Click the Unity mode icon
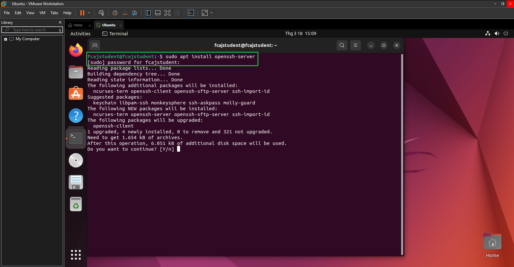Screen dimensions: 514x267 click(177, 13)
